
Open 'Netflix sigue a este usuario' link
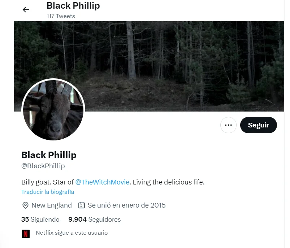(72, 232)
